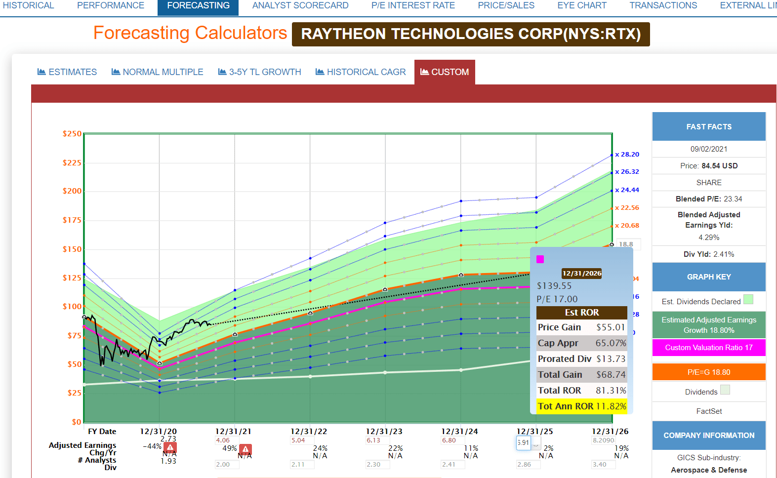Viewport: 777px width, 478px height.
Task: Click the RAYTHEON TECHNOLOGIES CORP(NYS:RTX) title badge
Action: click(471, 34)
